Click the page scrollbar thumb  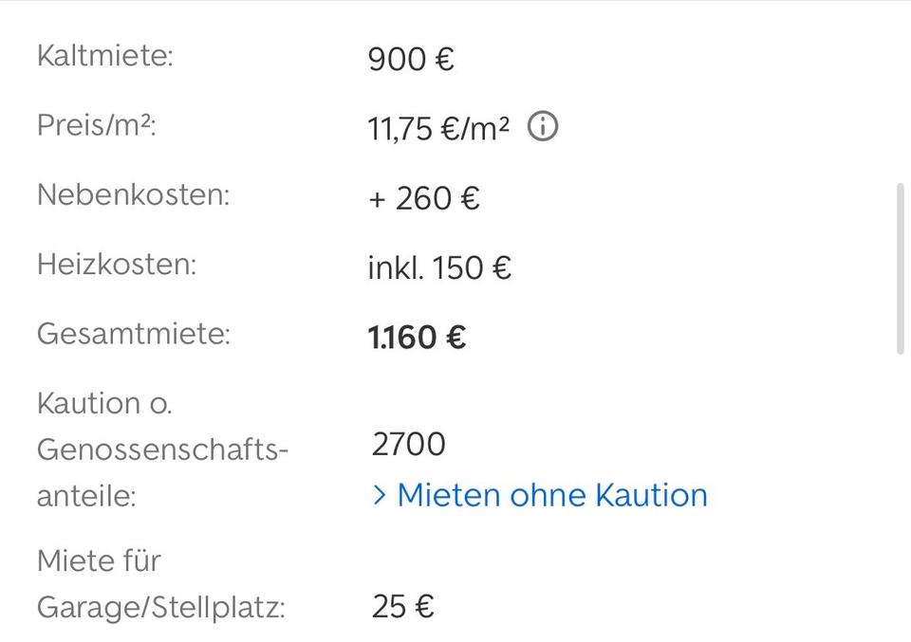click(x=901, y=269)
